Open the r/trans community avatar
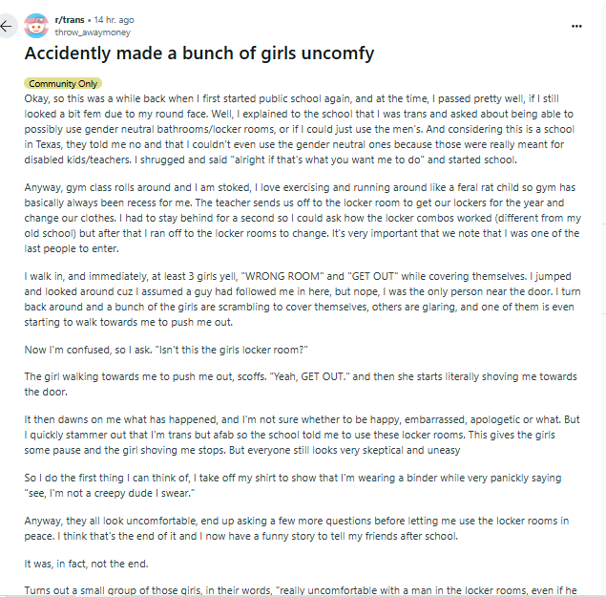Image resolution: width=606 pixels, height=597 pixels. click(36, 26)
